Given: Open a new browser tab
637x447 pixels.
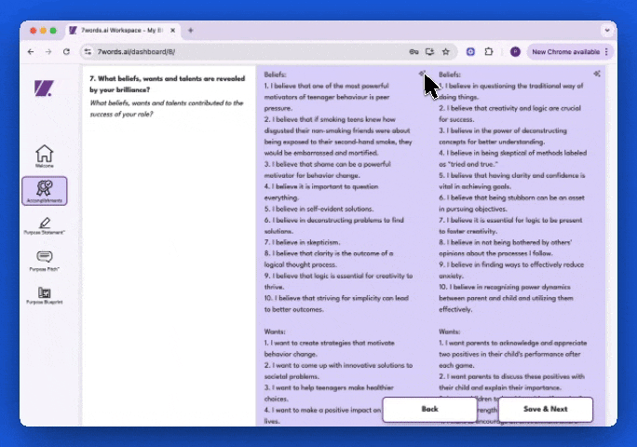Looking at the screenshot, I should (x=191, y=30).
